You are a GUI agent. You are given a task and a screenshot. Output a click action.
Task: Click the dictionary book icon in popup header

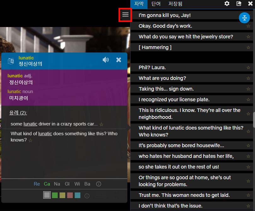coord(11,61)
